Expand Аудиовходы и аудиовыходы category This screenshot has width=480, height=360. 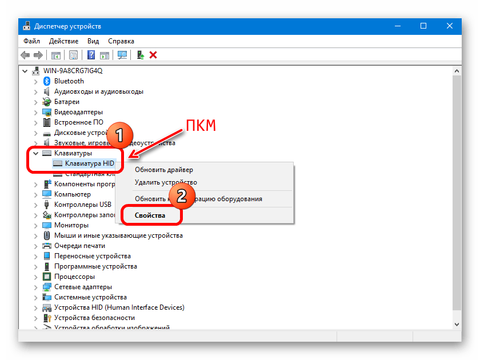(36, 92)
